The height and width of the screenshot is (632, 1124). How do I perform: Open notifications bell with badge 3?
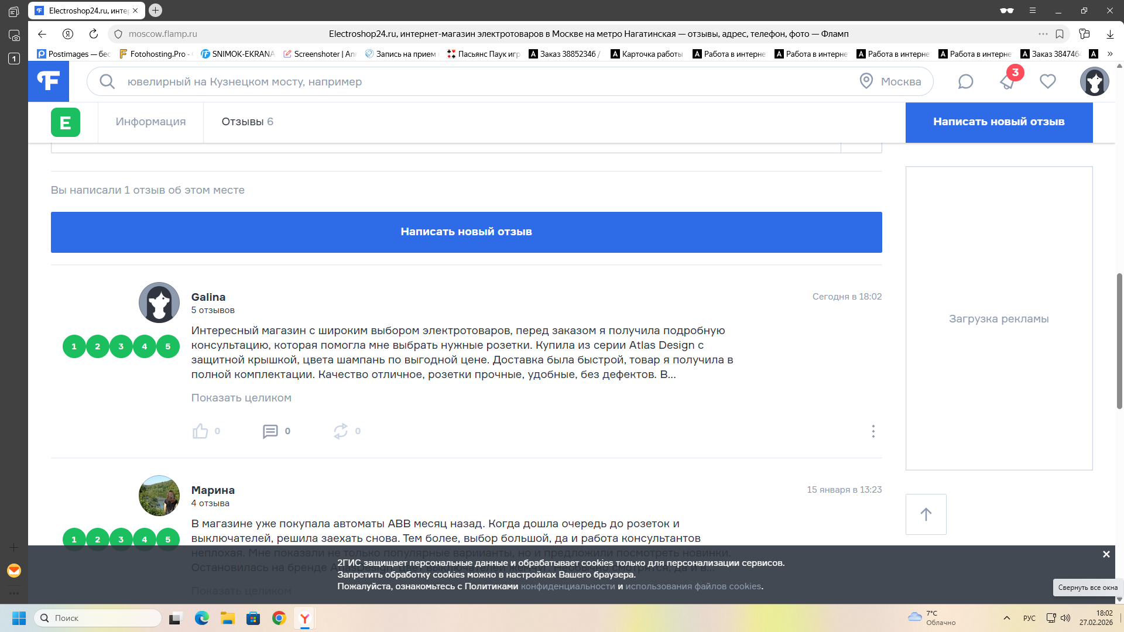tap(1008, 82)
